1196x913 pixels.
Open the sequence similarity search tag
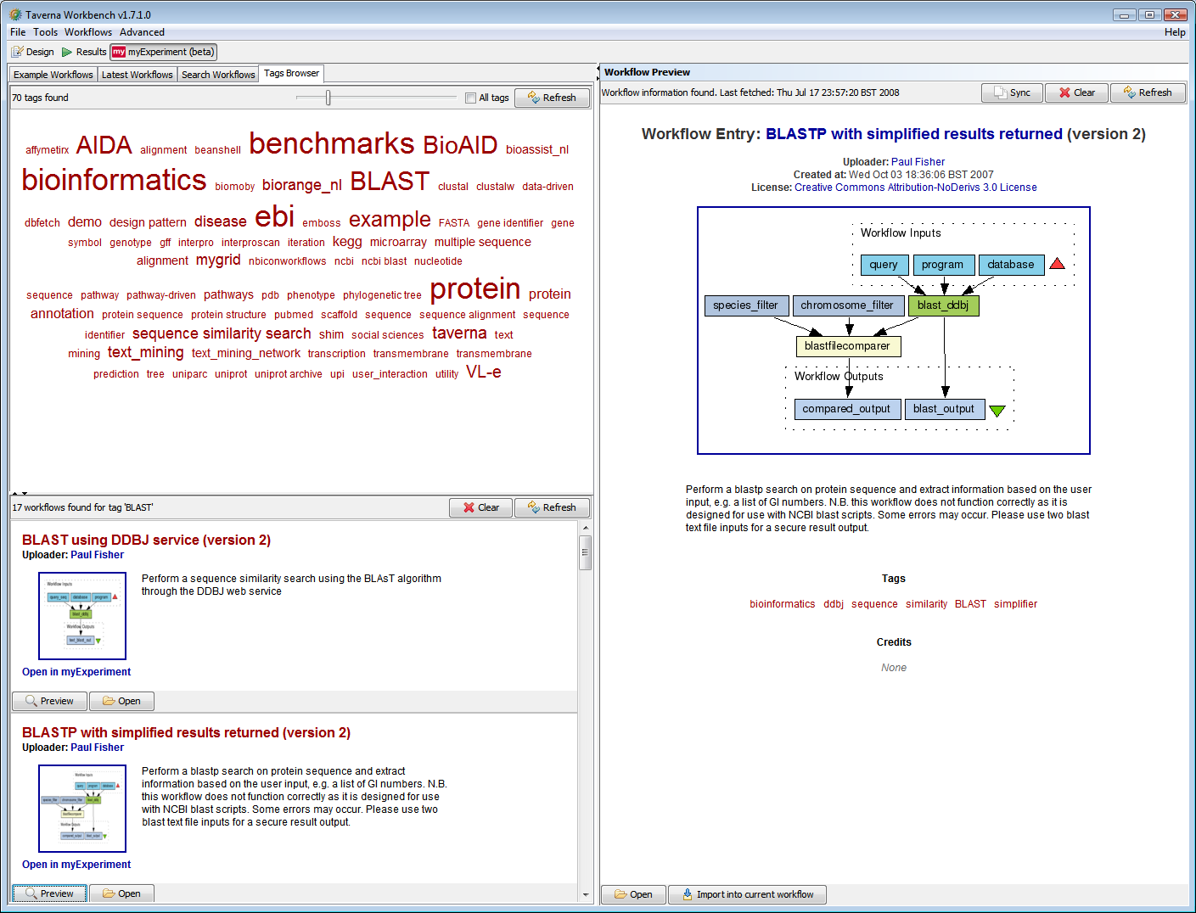click(x=222, y=333)
